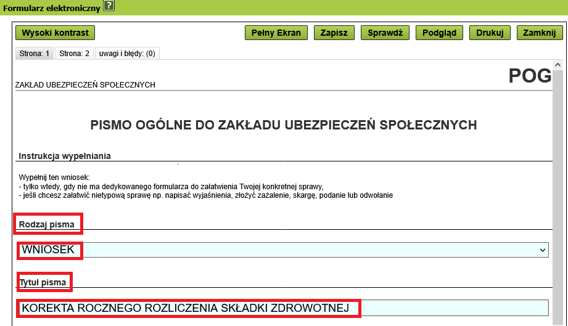
Task: Click the vertical scrollbar track
Action: 558,197
